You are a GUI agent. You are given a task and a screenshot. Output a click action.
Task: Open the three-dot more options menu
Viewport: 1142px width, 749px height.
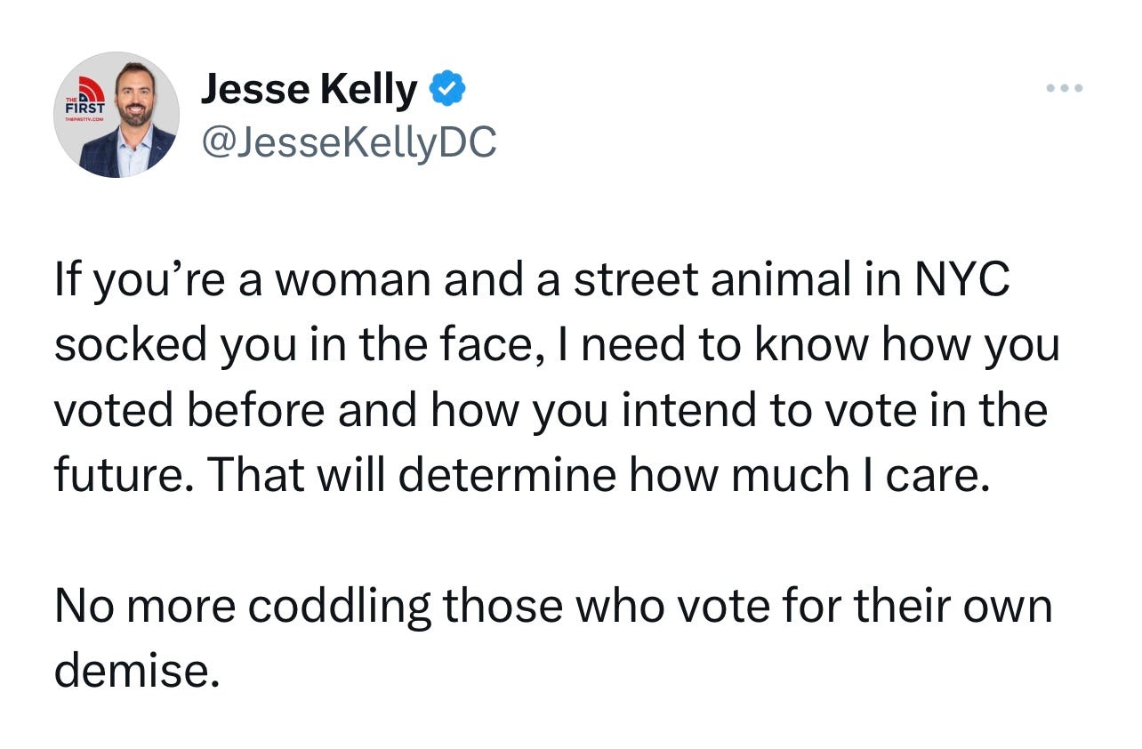(1065, 88)
